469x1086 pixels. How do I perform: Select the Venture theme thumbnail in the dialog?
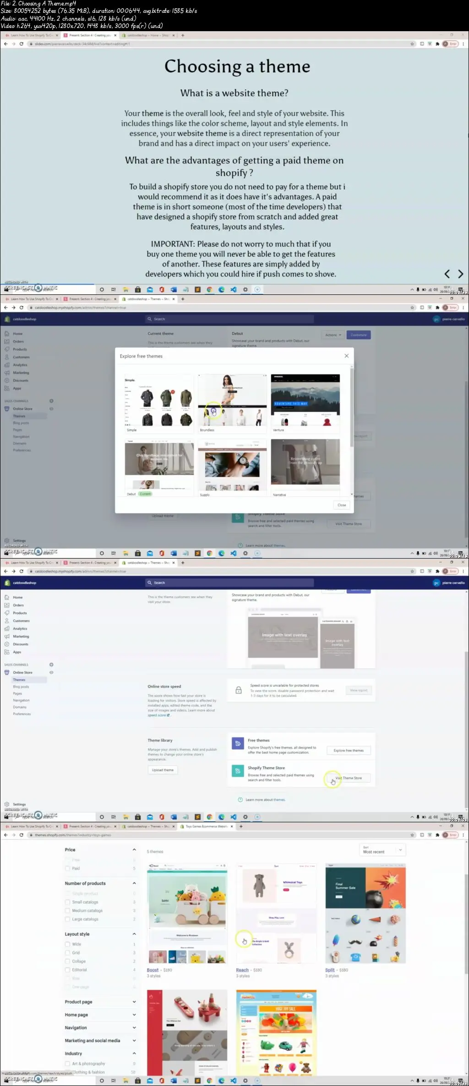[305, 400]
